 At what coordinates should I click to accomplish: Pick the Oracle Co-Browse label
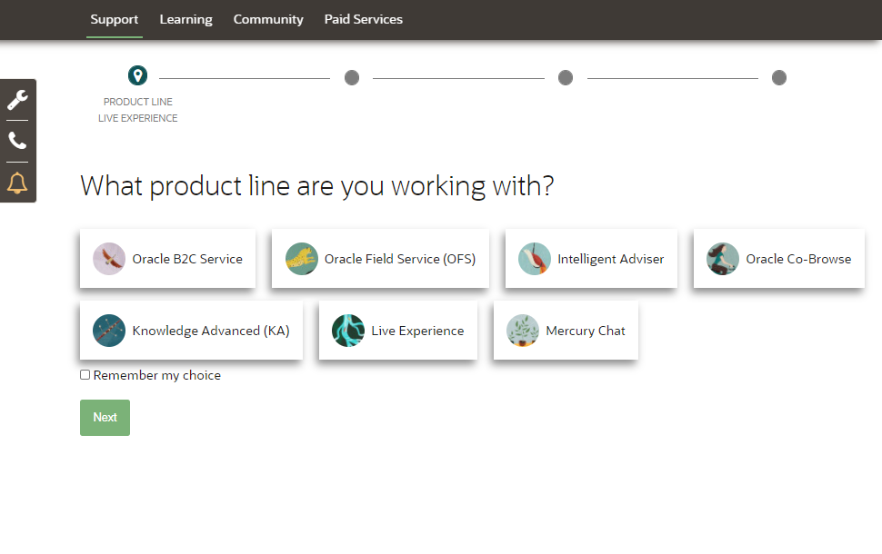(x=798, y=259)
